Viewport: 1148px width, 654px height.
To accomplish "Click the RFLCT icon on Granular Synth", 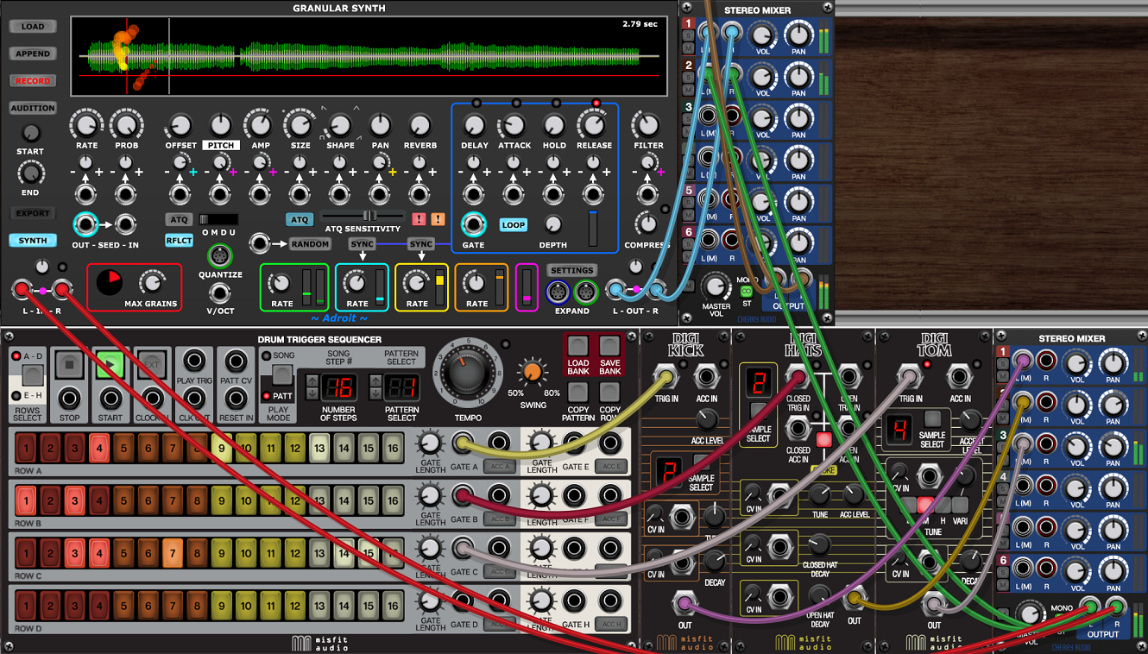I will [x=179, y=240].
